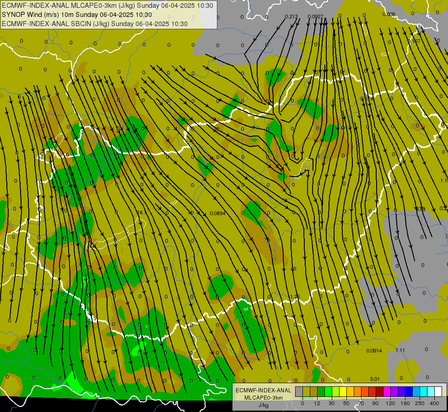The width and height of the screenshot is (448, 412).
Task: Click the yellow-green lime legend swatch
Action: (336, 391)
